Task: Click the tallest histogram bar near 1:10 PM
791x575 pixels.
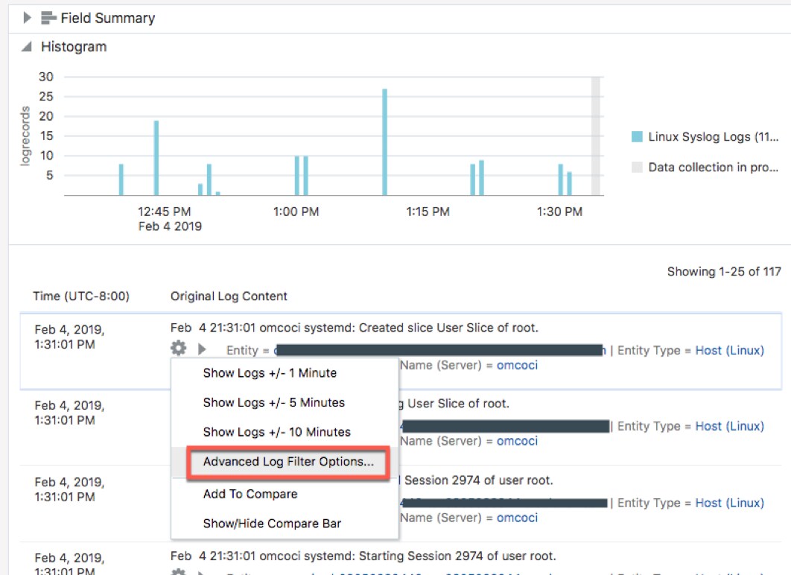Action: tap(385, 142)
